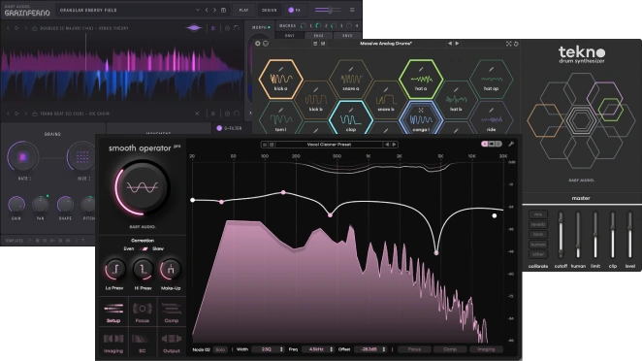642x361 pixels.
Task: Open Tekno settings gear icon
Action: pos(258,44)
